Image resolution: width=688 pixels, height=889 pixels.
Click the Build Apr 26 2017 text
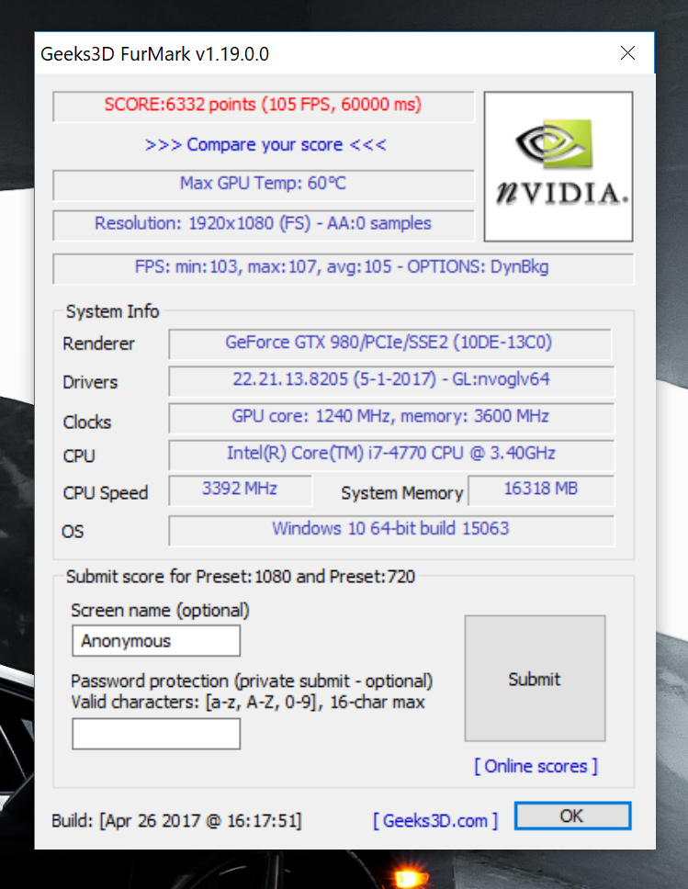point(176,820)
